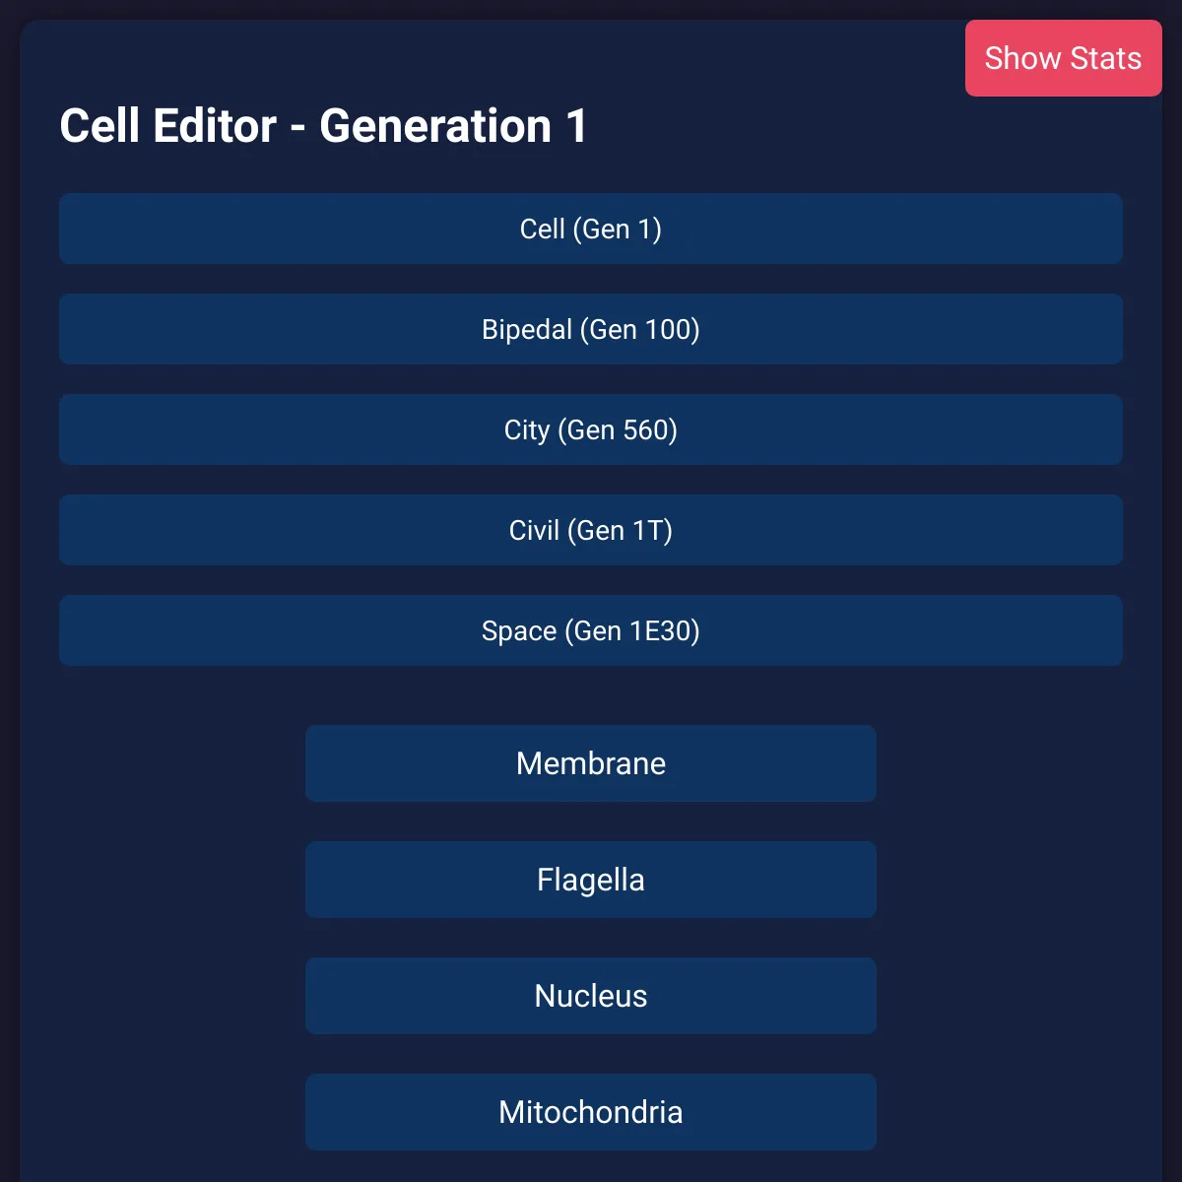The width and height of the screenshot is (1182, 1182).
Task: Click the Cell Editor heading
Action: pos(323,126)
